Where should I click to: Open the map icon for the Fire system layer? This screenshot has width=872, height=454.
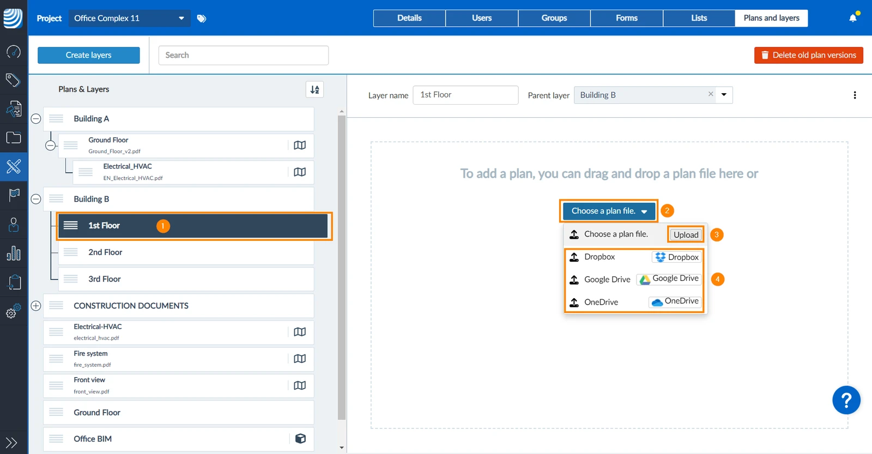click(300, 359)
